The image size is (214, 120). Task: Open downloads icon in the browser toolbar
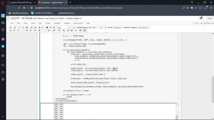click(206, 8)
